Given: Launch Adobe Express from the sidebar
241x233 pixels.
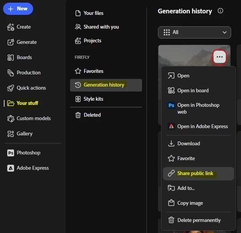Looking at the screenshot, I should pos(28,168).
